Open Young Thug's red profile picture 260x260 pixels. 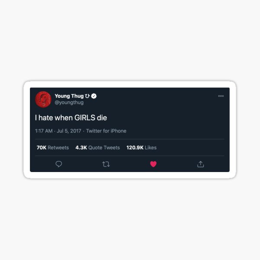point(43,99)
